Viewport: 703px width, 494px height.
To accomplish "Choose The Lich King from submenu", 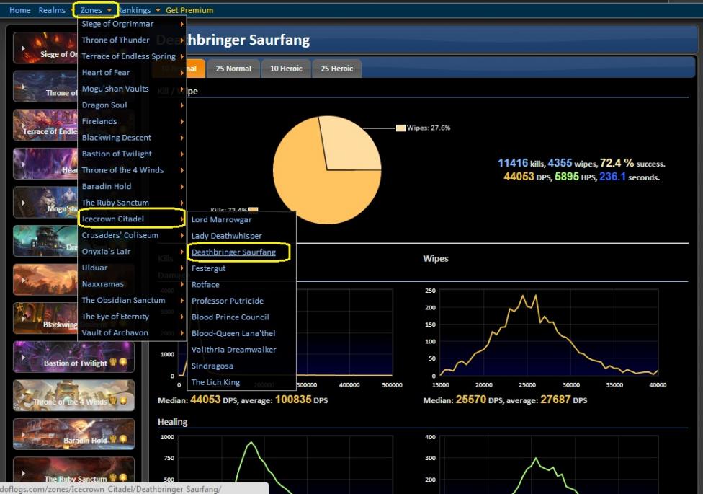I will click(215, 382).
